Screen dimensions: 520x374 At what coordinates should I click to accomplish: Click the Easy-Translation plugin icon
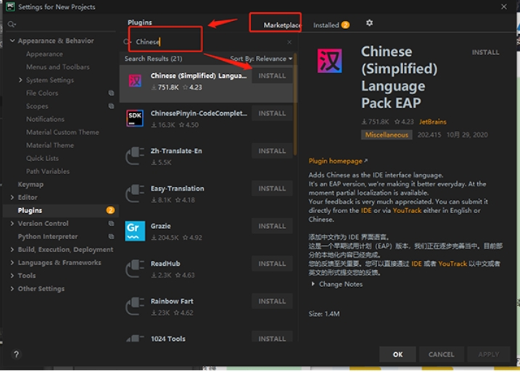tap(135, 194)
